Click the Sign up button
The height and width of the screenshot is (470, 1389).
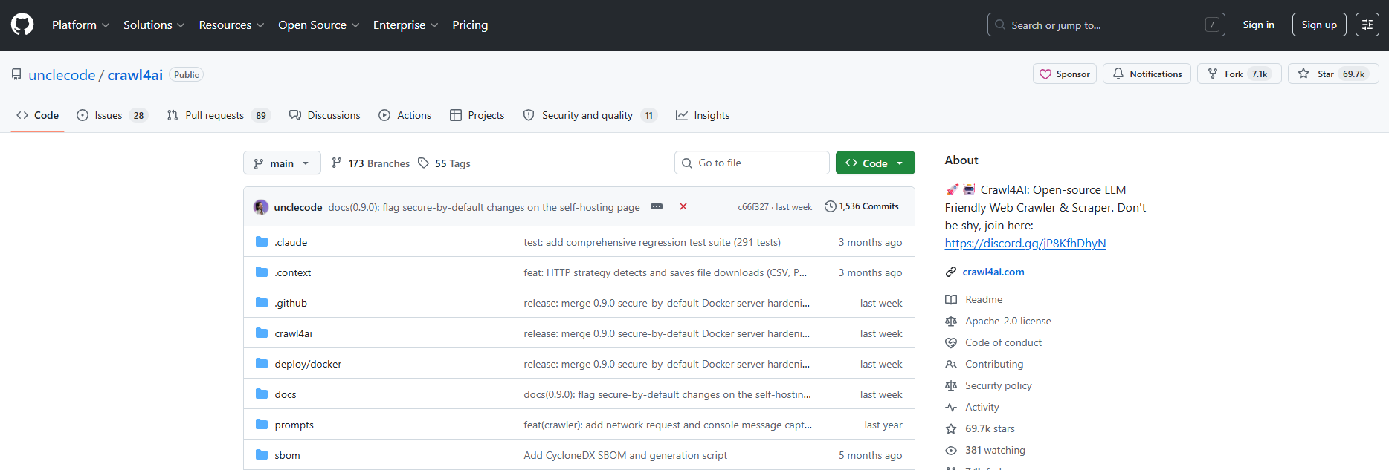(x=1319, y=25)
